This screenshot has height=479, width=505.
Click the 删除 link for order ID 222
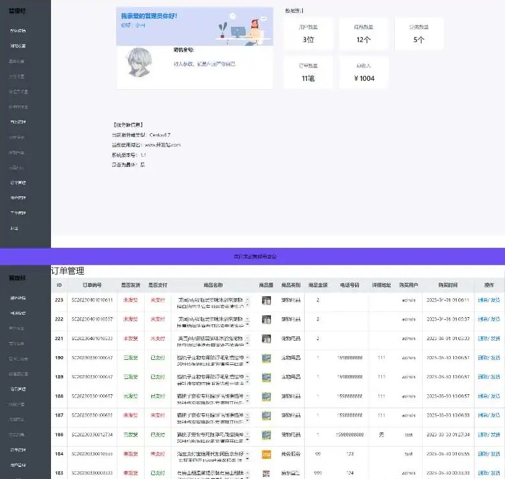(x=483, y=319)
